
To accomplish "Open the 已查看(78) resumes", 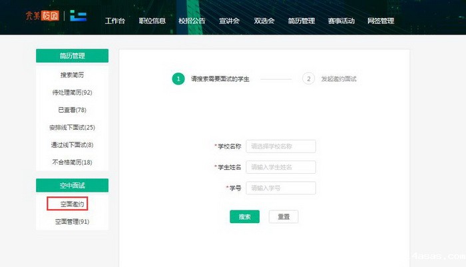I will 72,110.
